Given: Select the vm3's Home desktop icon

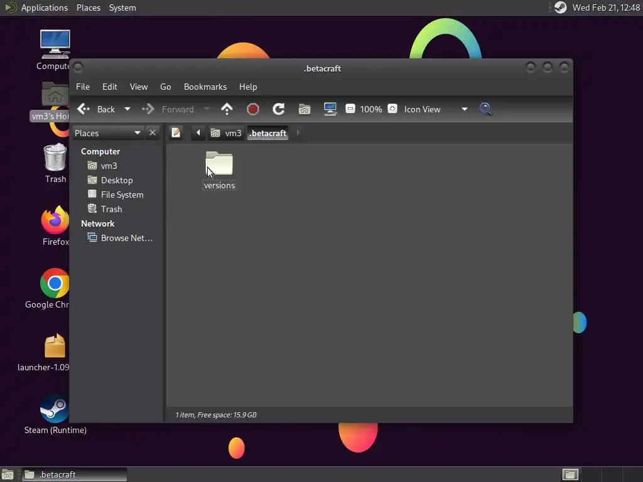Looking at the screenshot, I should coord(55,95).
